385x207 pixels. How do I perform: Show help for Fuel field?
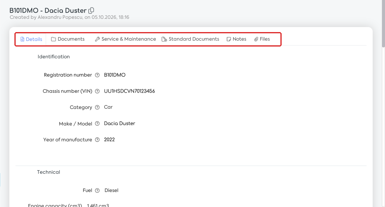click(x=97, y=191)
